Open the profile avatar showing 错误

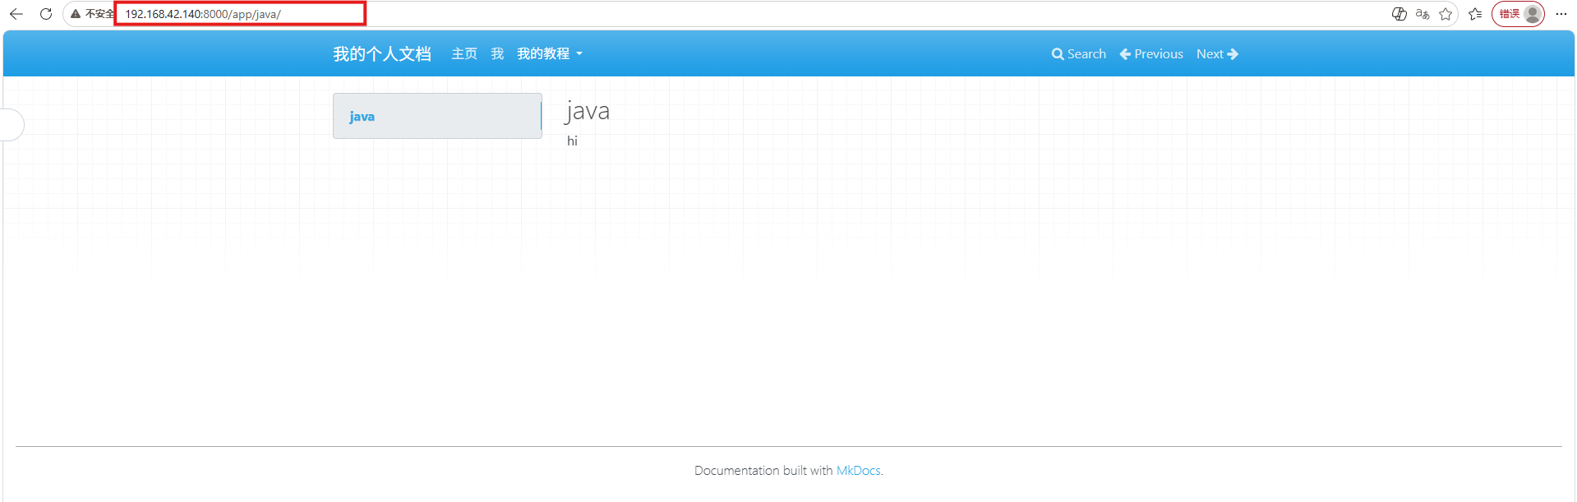click(1518, 14)
